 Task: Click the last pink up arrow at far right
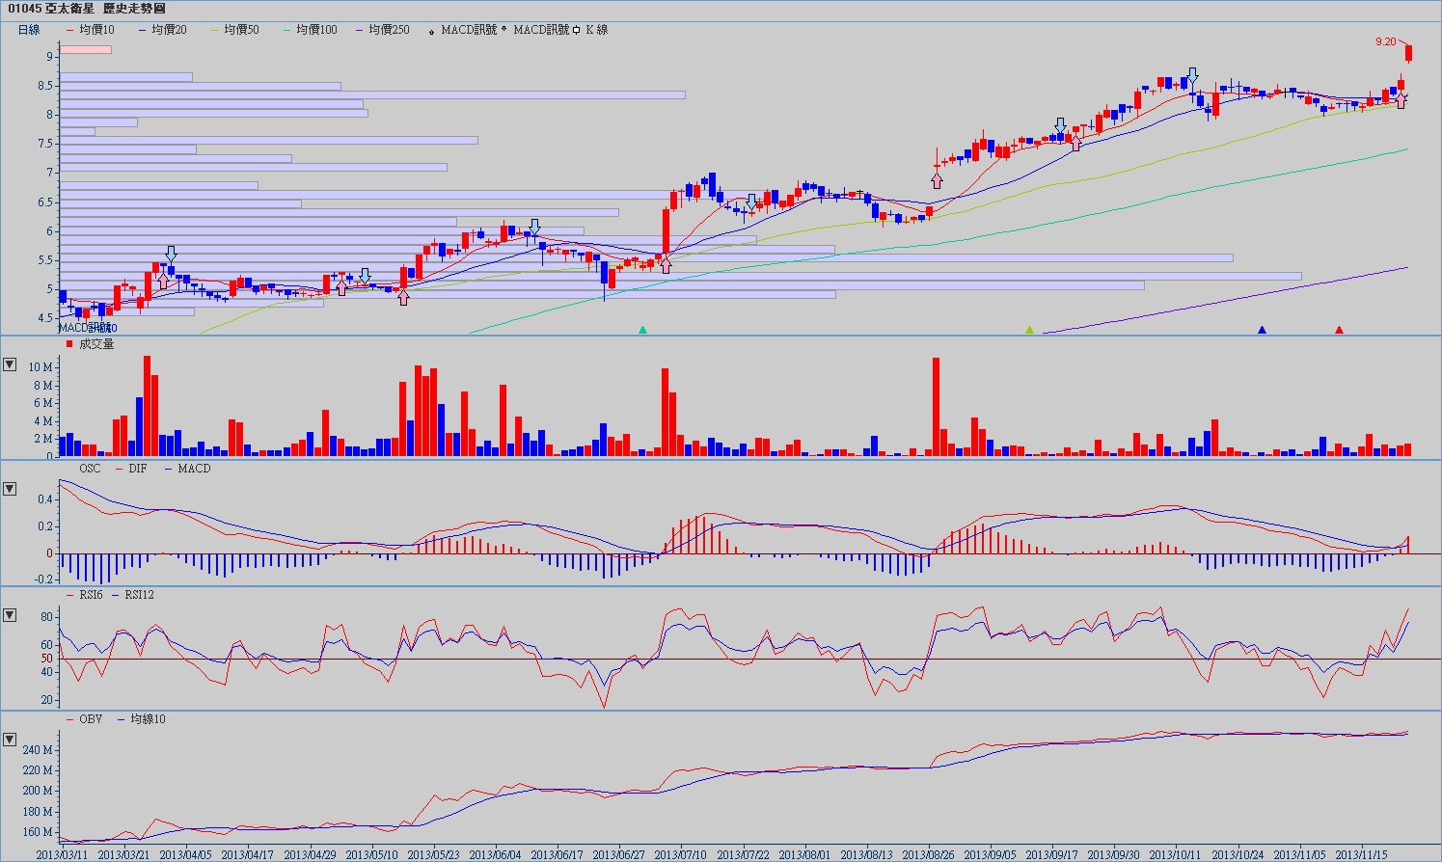[1401, 101]
